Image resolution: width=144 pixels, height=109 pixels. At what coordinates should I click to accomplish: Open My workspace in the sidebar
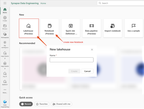(5, 45)
